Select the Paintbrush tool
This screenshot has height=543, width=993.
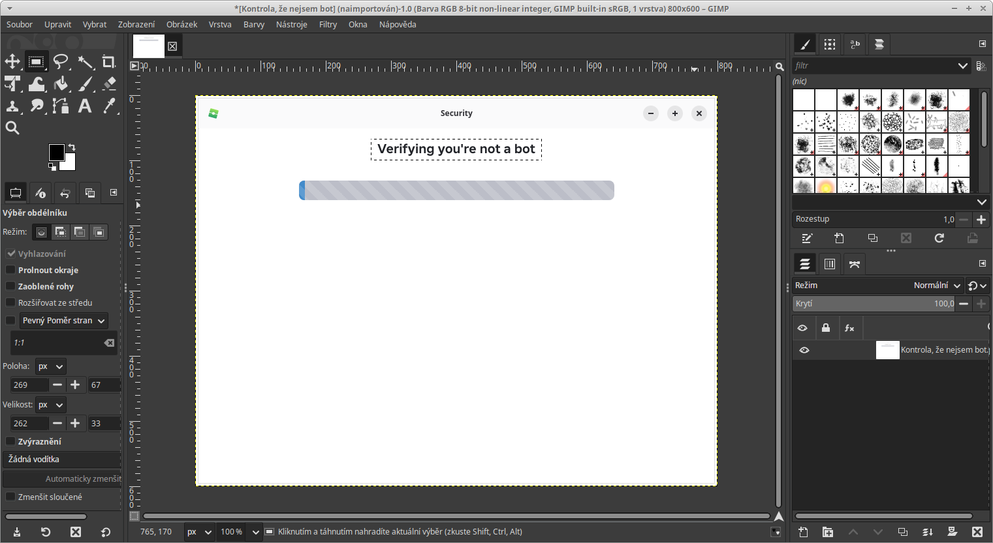[x=86, y=84]
